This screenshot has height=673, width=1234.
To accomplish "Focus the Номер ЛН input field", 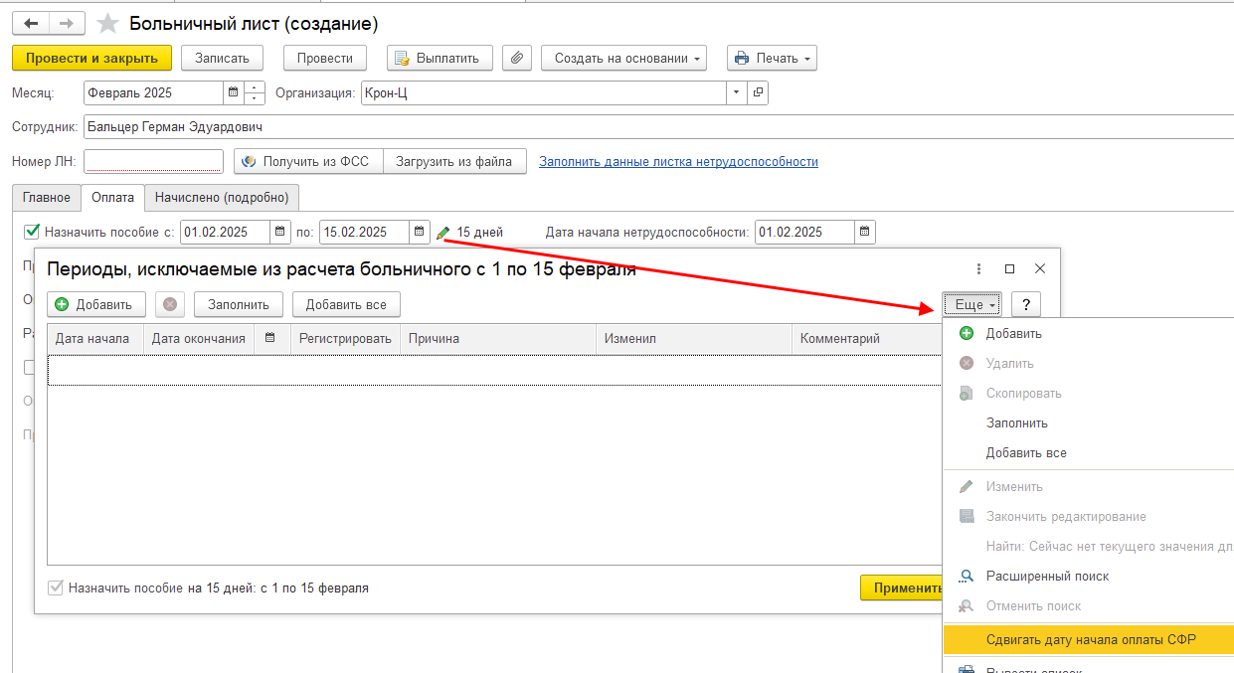I will tap(153, 161).
